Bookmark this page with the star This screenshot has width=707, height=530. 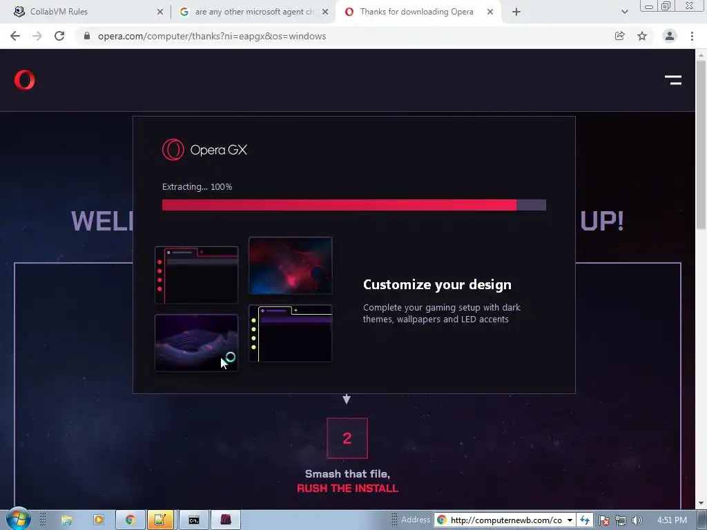click(x=642, y=36)
